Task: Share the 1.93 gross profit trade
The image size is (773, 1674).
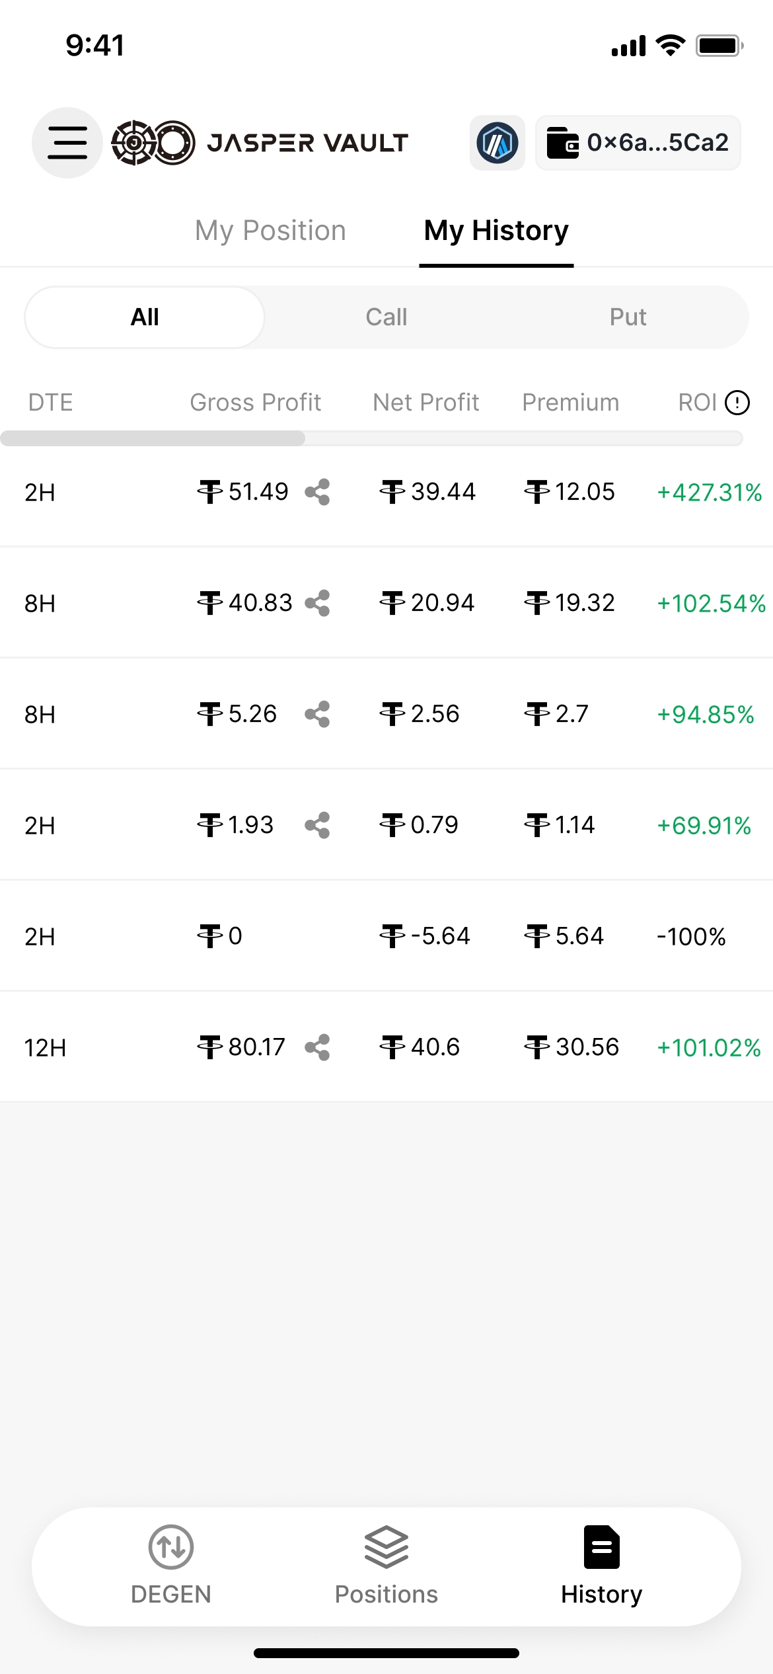Action: (x=318, y=826)
